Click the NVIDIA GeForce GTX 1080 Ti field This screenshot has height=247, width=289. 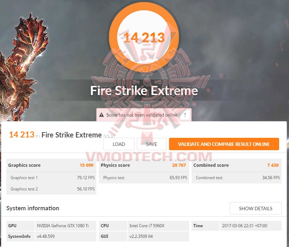click(x=66, y=225)
